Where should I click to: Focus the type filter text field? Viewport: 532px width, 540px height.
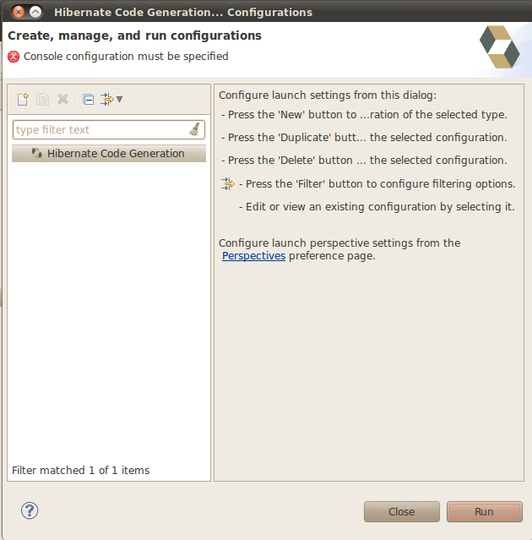click(x=109, y=130)
